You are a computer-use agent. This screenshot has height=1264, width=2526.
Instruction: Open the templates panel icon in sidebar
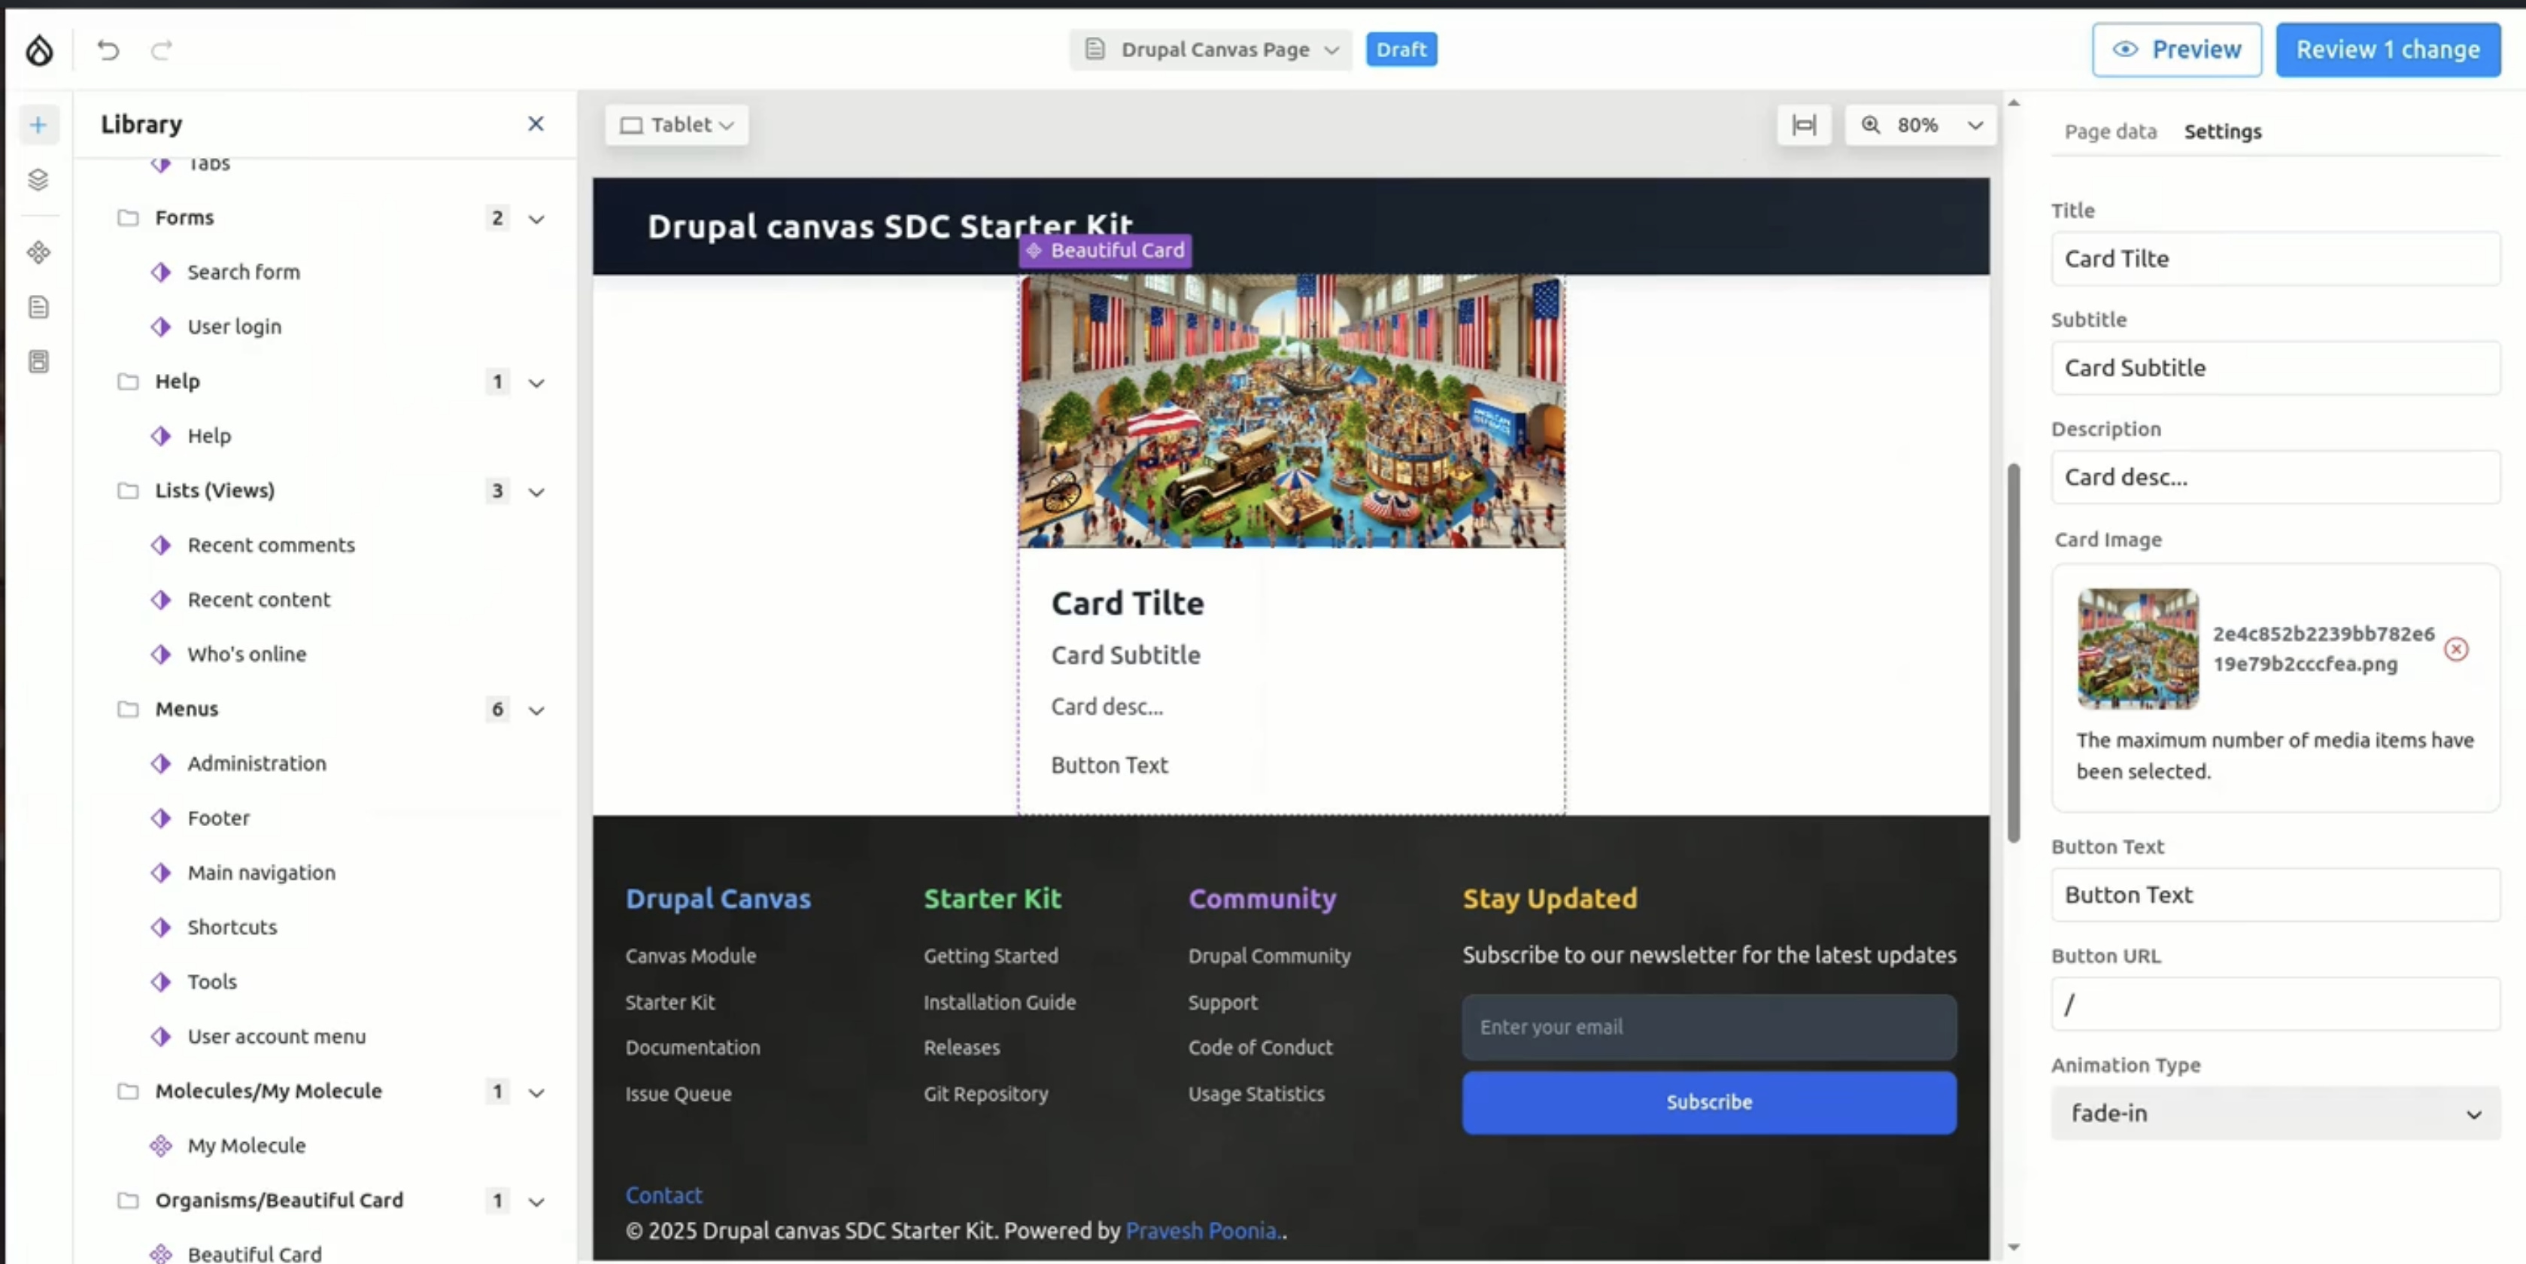click(39, 362)
